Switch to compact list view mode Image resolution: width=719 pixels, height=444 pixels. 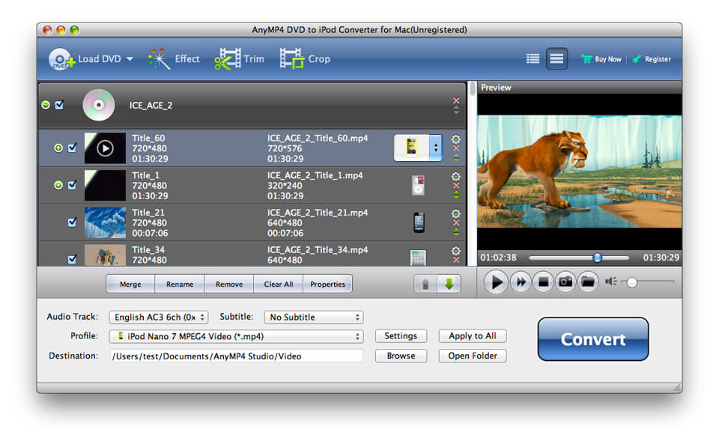point(556,58)
